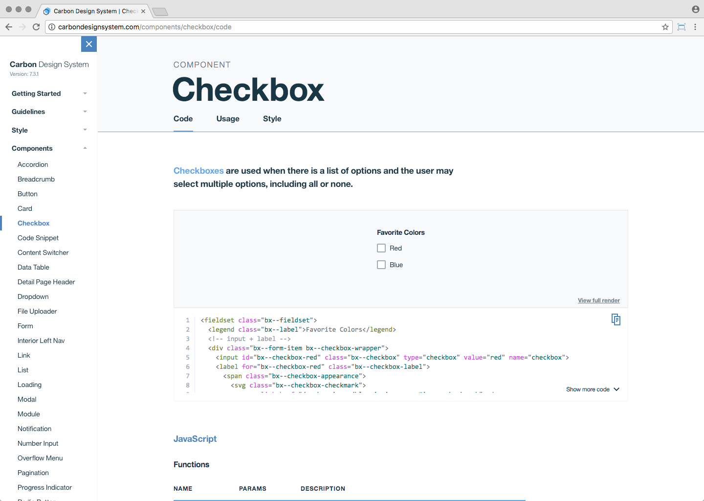This screenshot has height=501, width=704.
Task: Click the DESCRIPTION column header
Action: coord(323,489)
